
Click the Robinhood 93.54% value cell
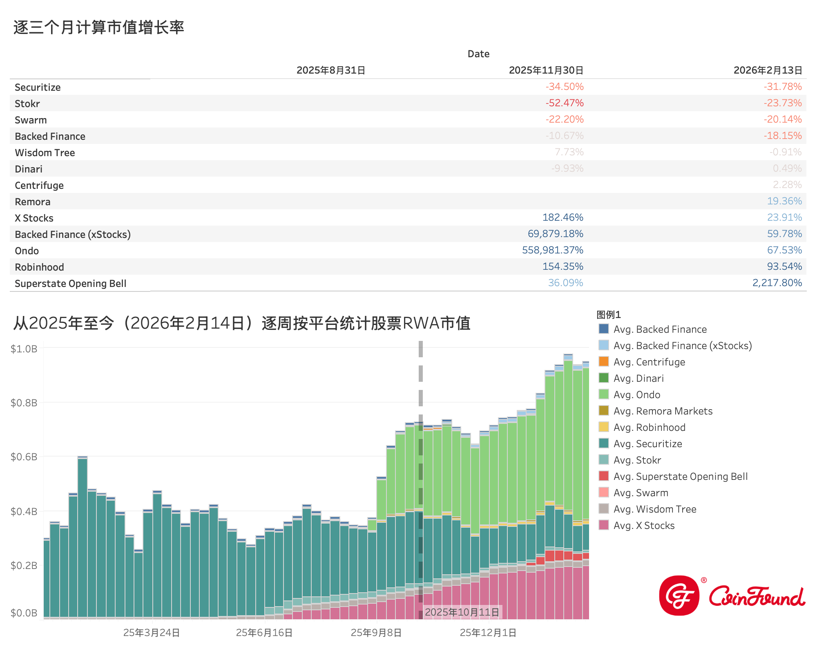coord(784,267)
